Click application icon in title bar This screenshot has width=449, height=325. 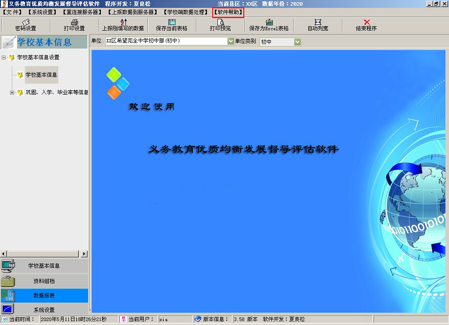click(4, 4)
